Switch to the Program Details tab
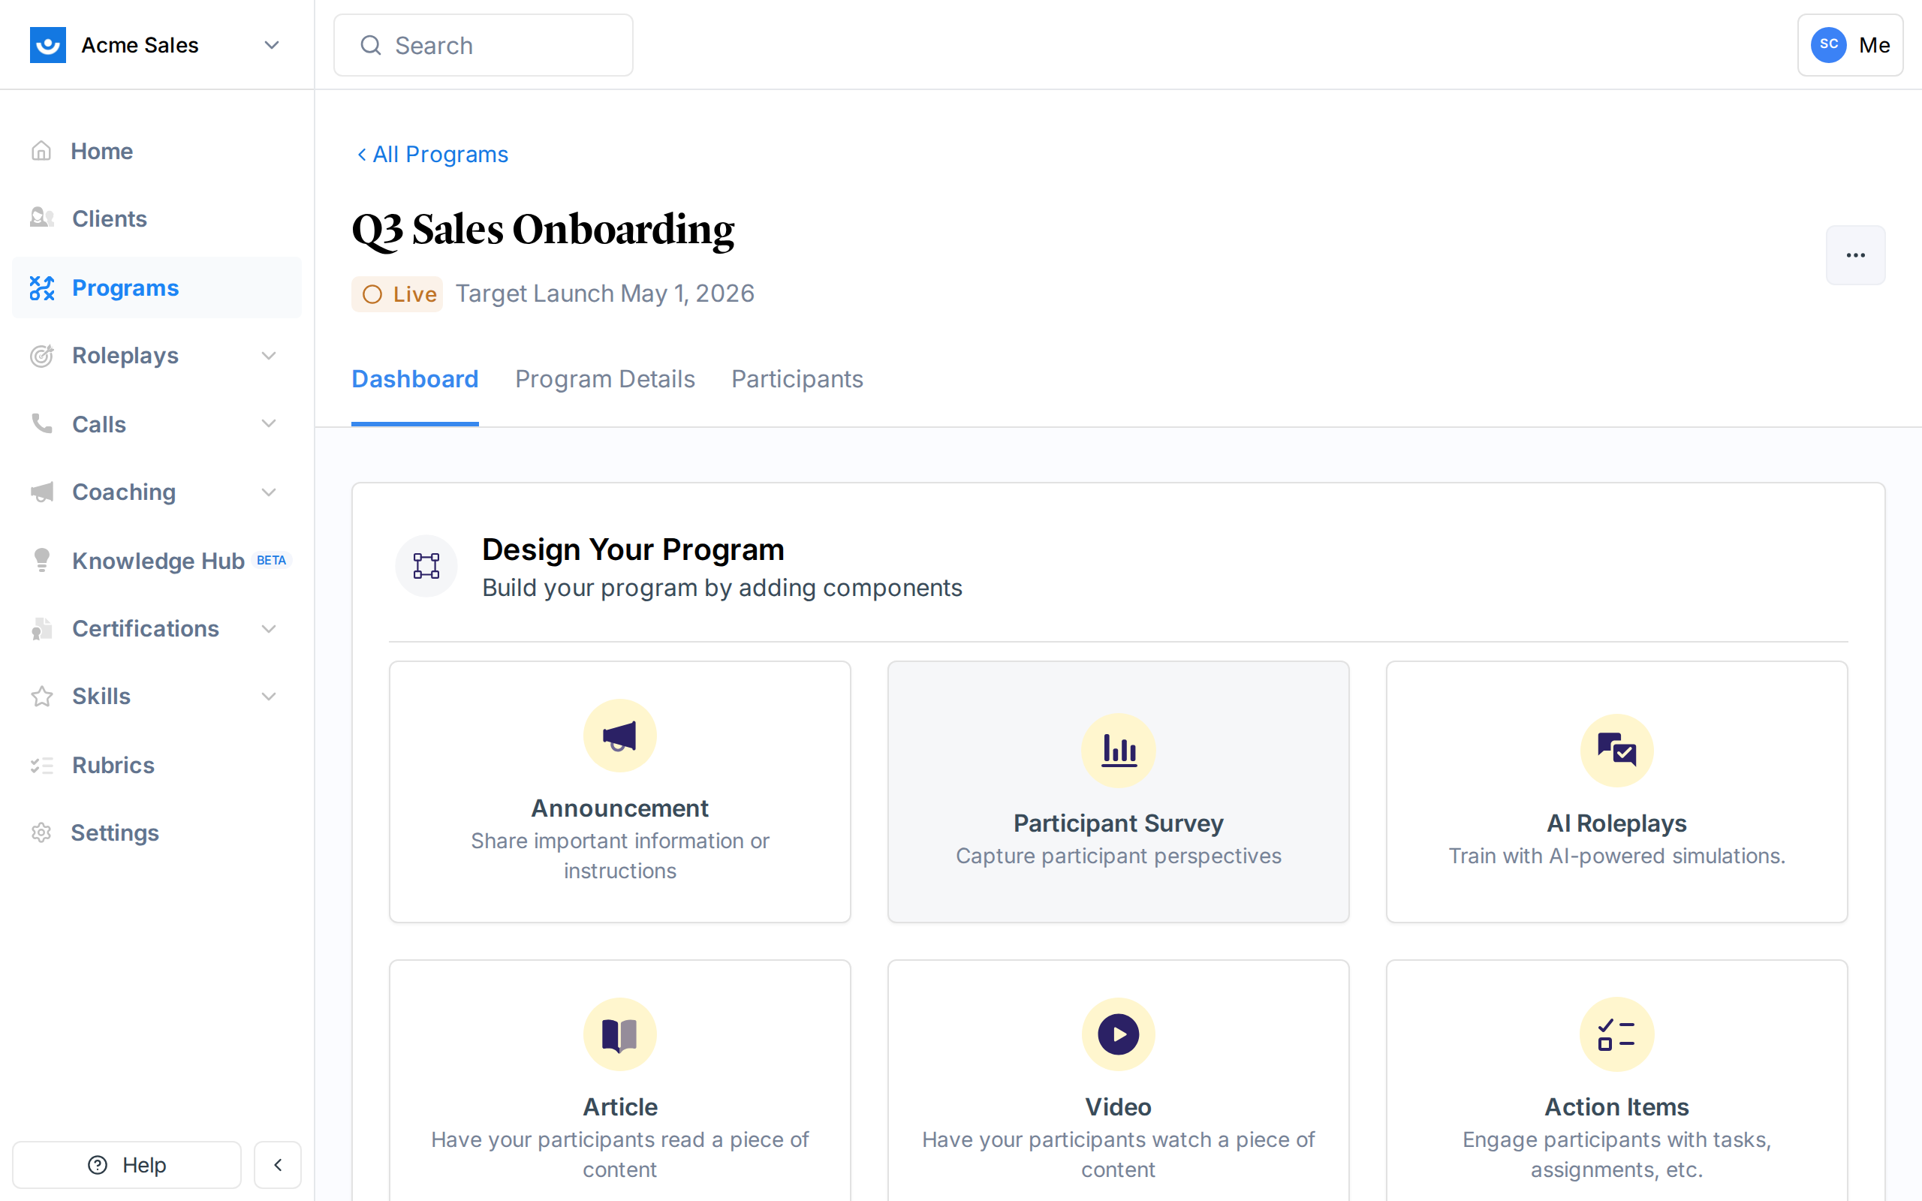 (x=604, y=379)
